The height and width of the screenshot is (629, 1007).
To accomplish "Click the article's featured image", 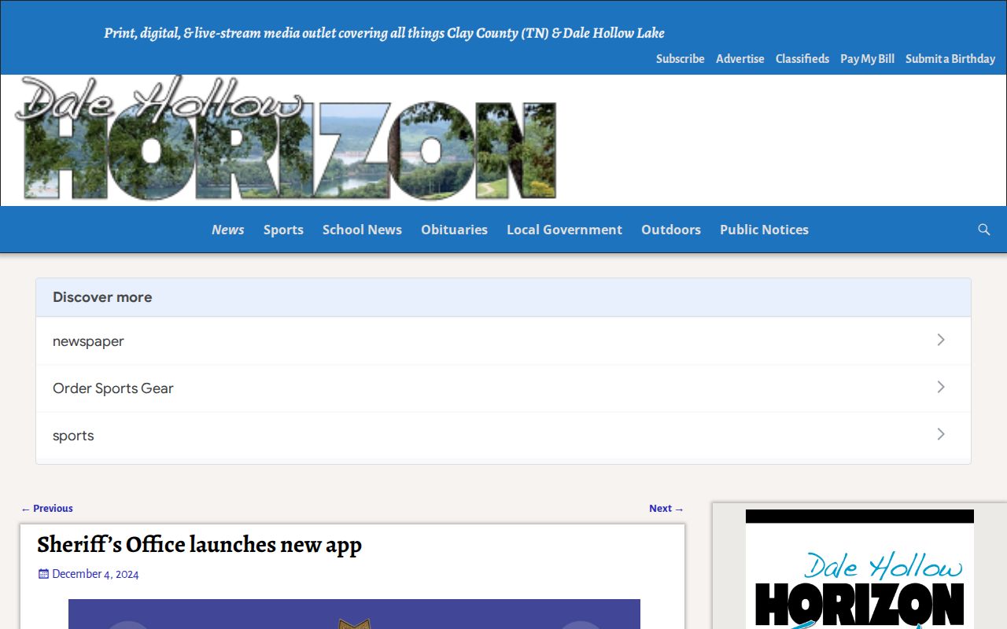I will (354, 614).
